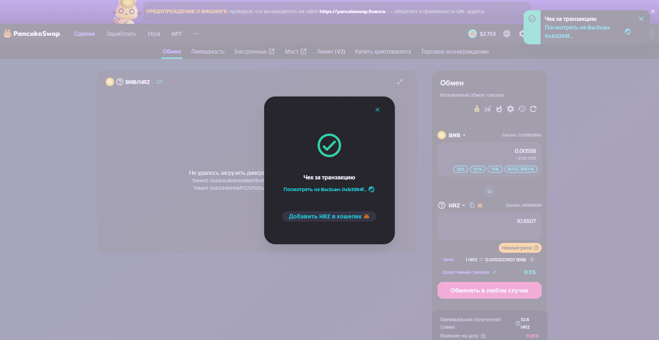This screenshot has height=340, width=659.
Task: Open the Мост bridge tab
Action: coord(296,51)
